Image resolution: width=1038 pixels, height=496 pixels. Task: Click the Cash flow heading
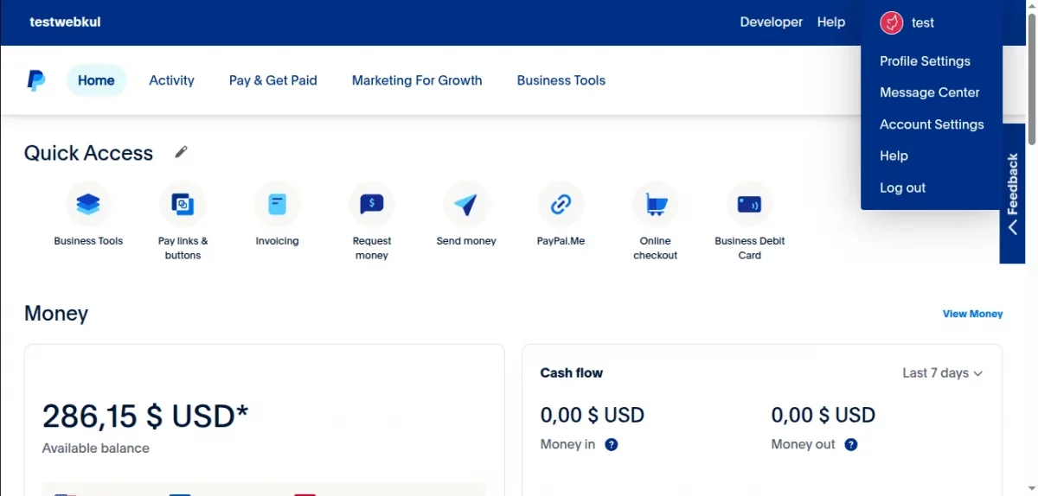(x=571, y=373)
